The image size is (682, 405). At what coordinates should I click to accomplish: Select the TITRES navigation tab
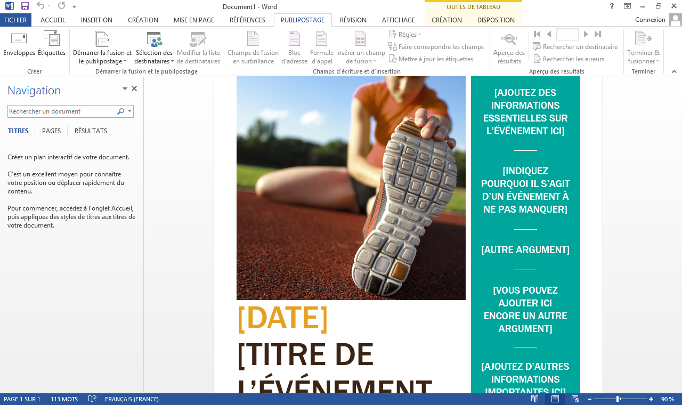pyautogui.click(x=18, y=131)
